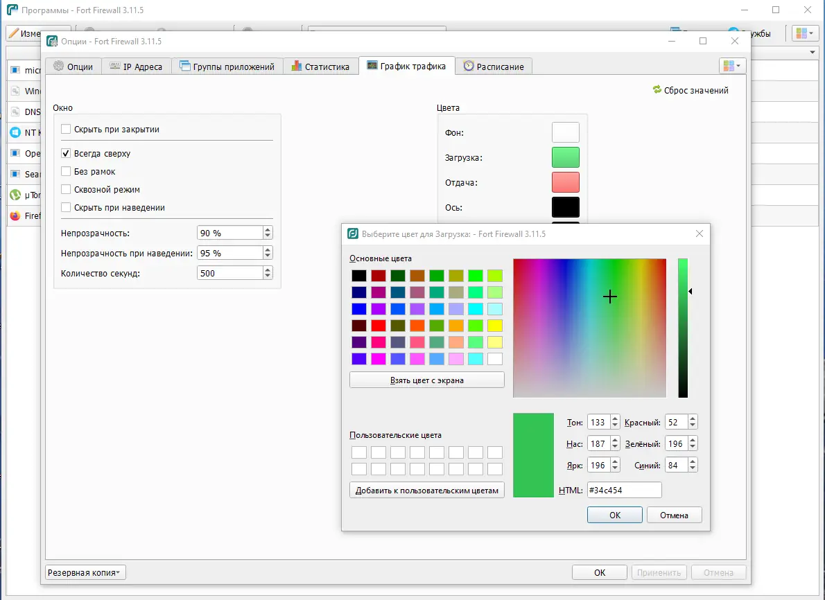Click the "Ярк" brightness value field
The height and width of the screenshot is (600, 825).
599,466
